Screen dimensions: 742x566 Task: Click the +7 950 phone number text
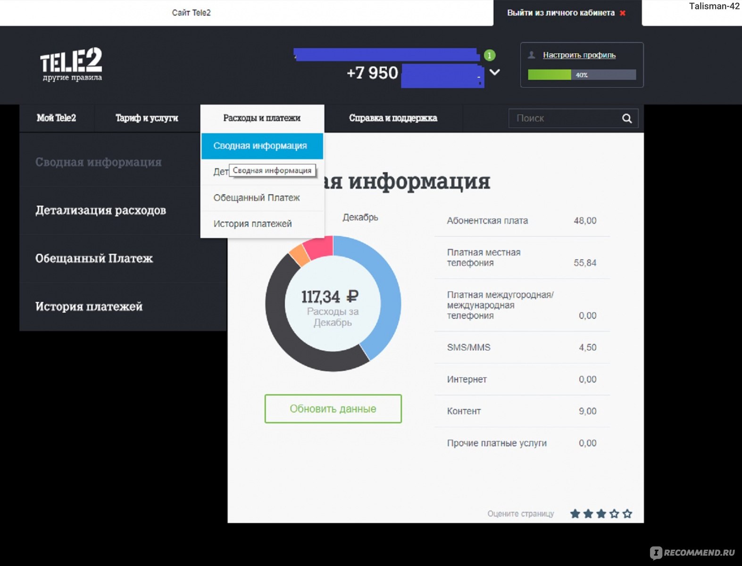pos(372,73)
